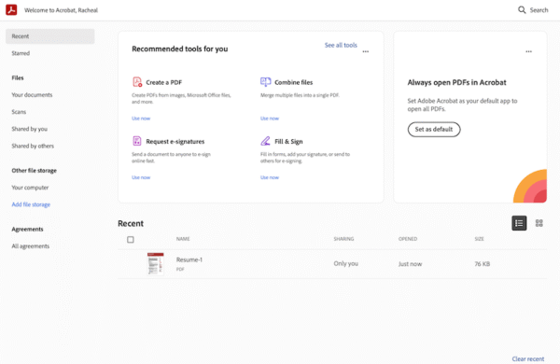This screenshot has height=364, width=560.
Task: Open All agreements
Action: tap(31, 246)
